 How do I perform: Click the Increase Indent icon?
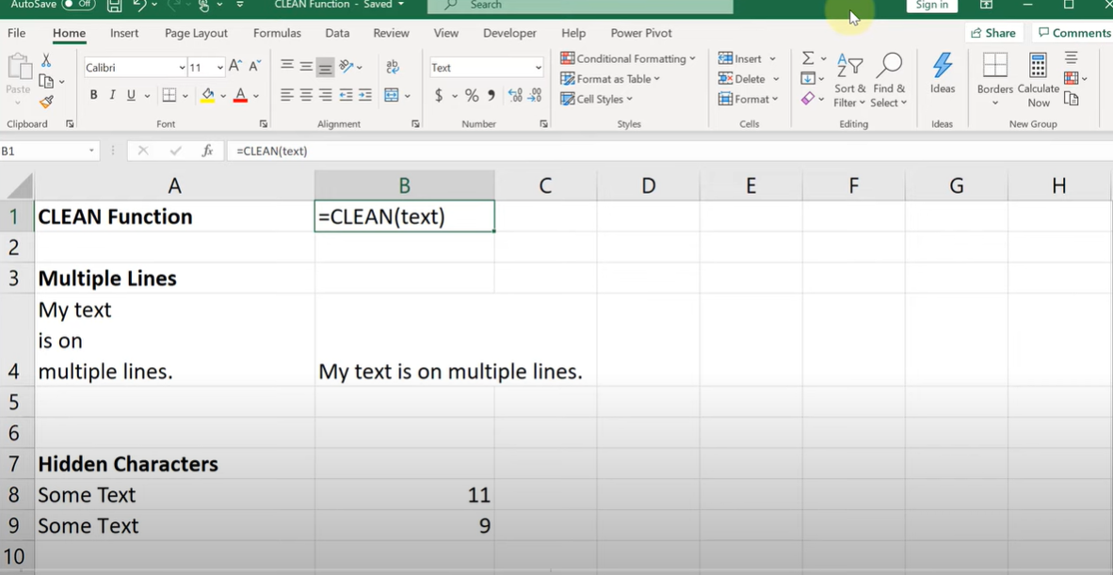point(364,95)
